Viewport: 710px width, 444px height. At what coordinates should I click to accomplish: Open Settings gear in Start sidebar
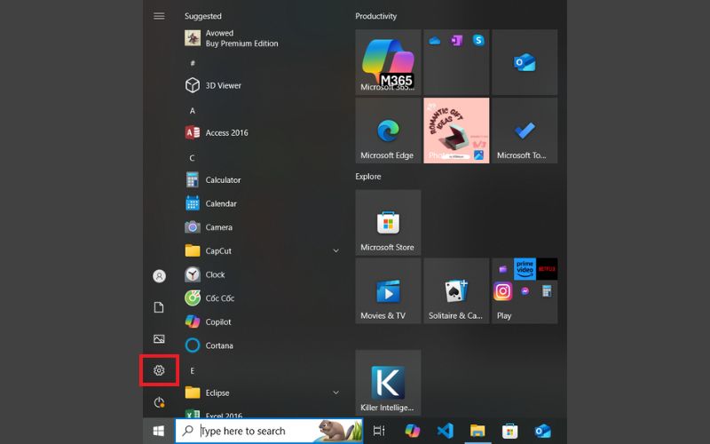pyautogui.click(x=159, y=370)
